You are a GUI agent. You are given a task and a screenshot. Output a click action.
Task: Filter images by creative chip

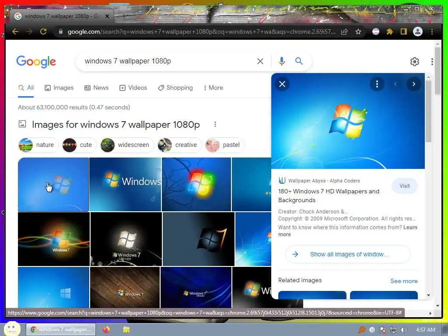(x=179, y=145)
